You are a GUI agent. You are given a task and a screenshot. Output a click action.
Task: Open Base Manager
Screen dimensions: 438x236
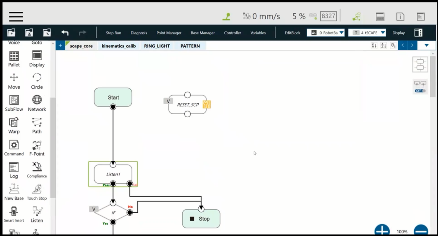click(x=203, y=33)
